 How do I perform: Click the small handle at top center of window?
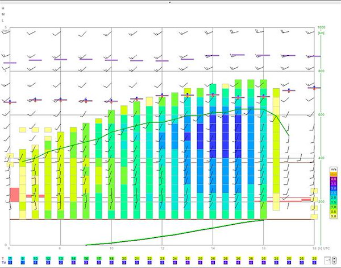(x=170, y=2)
